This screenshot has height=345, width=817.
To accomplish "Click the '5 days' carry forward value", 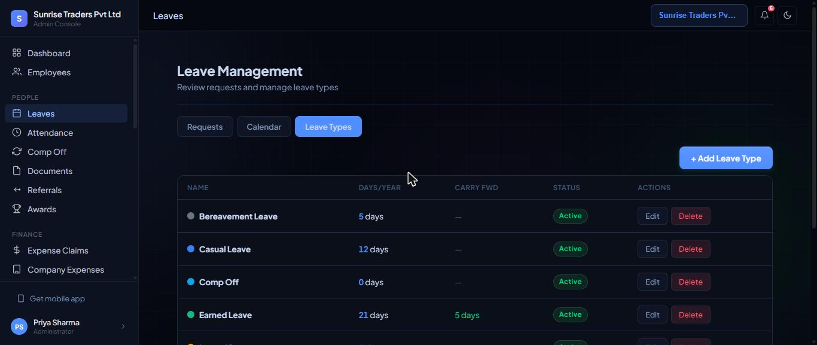I will point(467,315).
